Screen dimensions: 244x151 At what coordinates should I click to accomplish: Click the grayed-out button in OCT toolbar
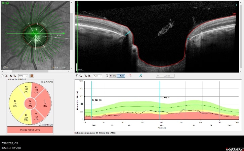pyautogui.click(x=164, y=76)
